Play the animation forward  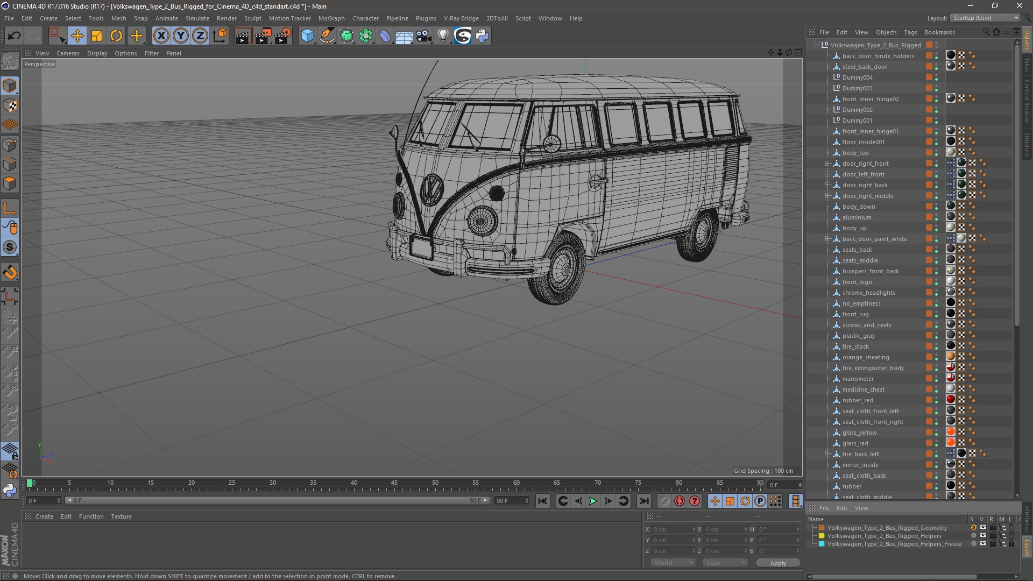click(593, 501)
